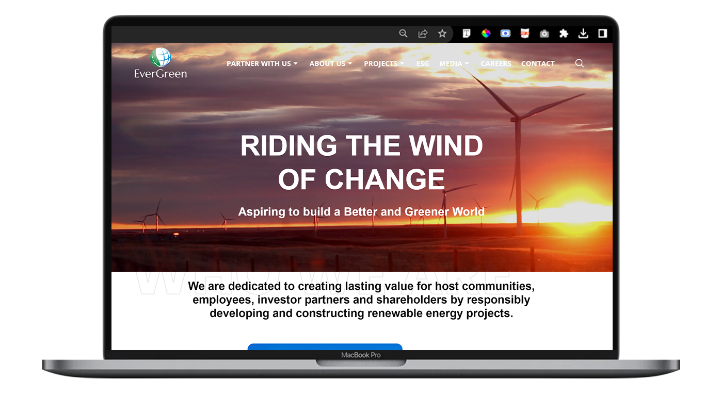
Task: Select the "Riding the Wind of Change" headline
Action: point(362,162)
